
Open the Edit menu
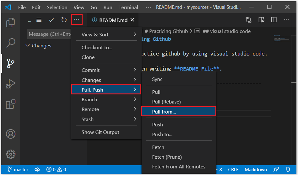pos(36,7)
